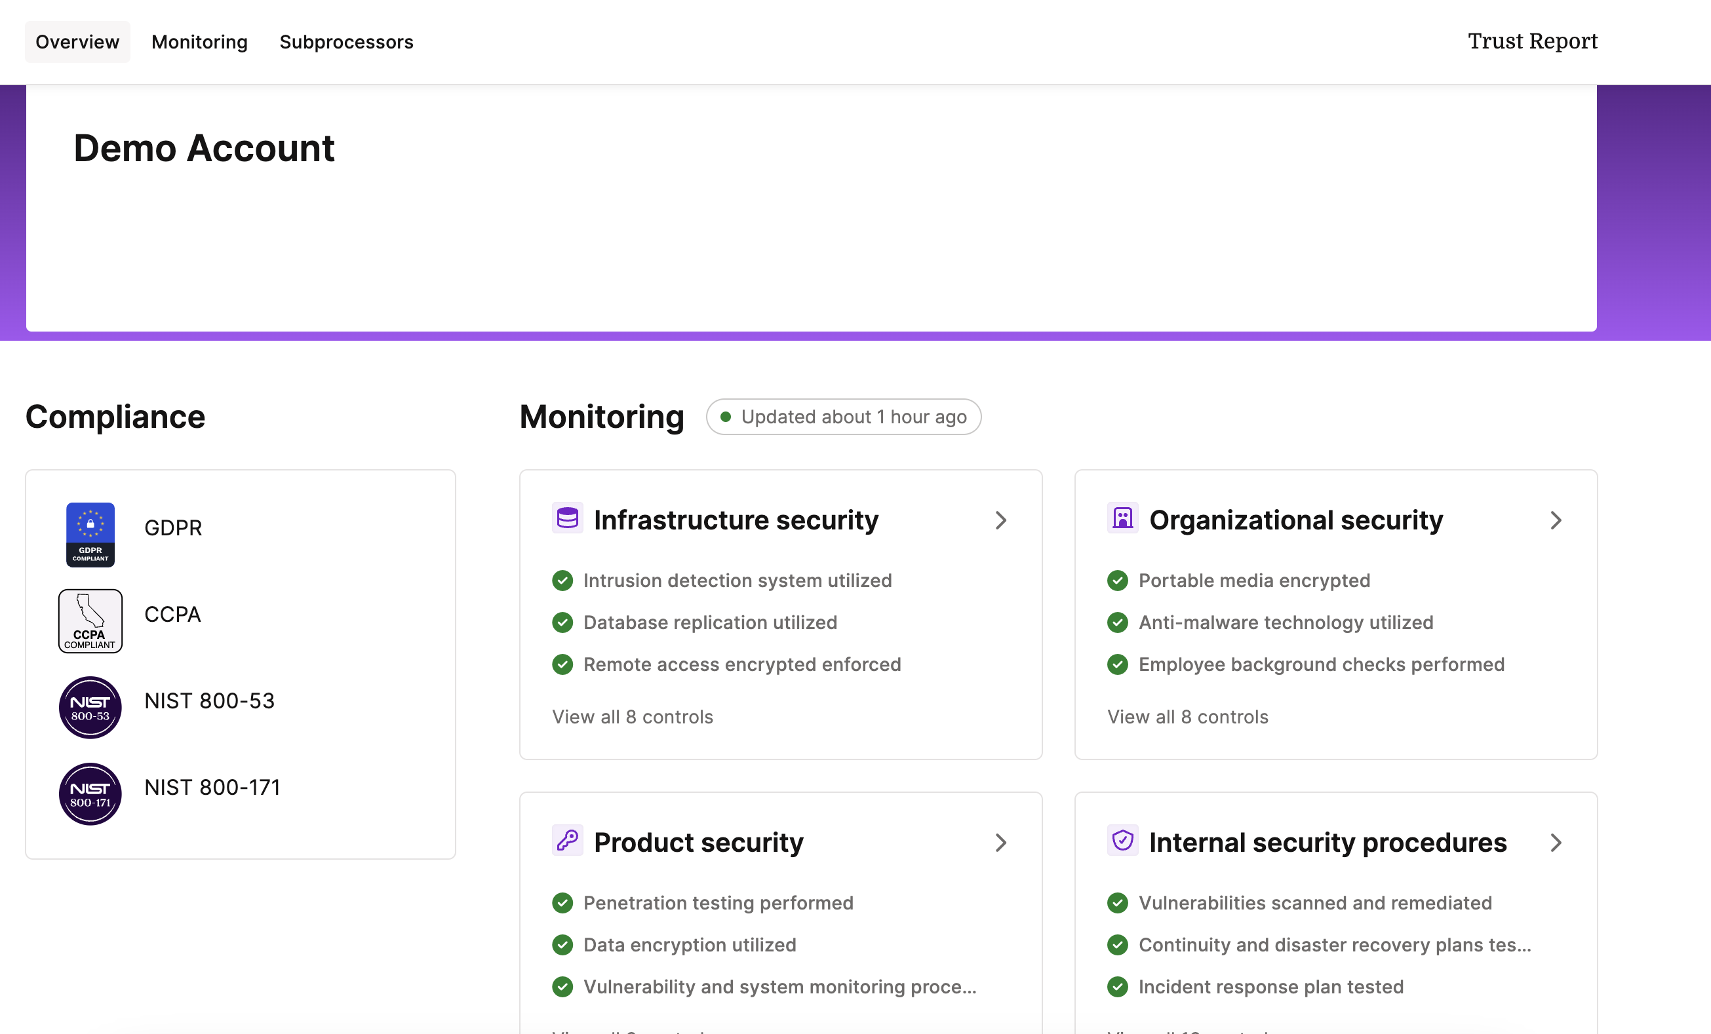Select the Employee background checks performed text
1711x1034 pixels.
1322,664
